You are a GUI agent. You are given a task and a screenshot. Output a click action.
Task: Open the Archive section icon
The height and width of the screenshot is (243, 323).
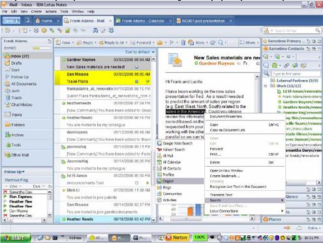click(x=8, y=135)
